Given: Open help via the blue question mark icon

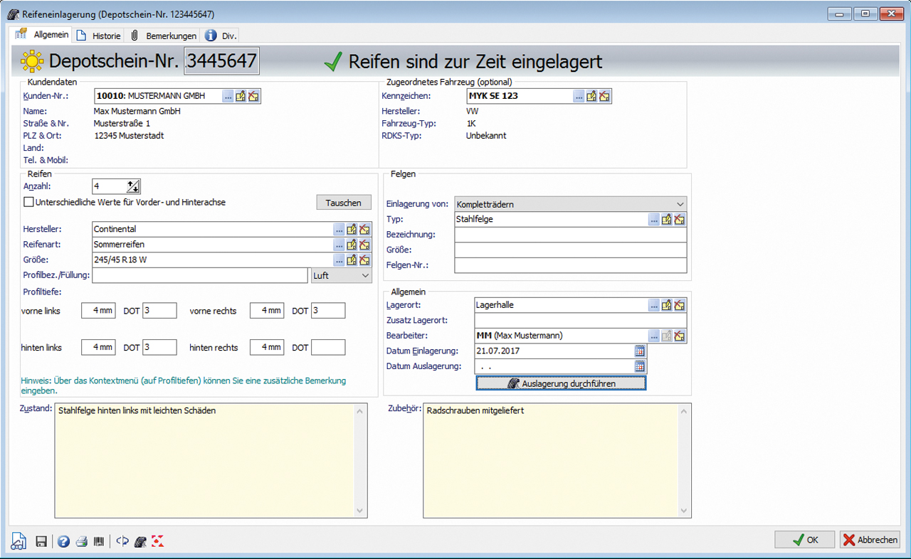Looking at the screenshot, I should pyautogui.click(x=63, y=541).
